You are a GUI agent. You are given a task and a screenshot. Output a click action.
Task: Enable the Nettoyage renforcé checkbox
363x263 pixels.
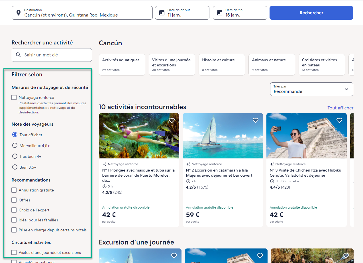[x=14, y=97]
